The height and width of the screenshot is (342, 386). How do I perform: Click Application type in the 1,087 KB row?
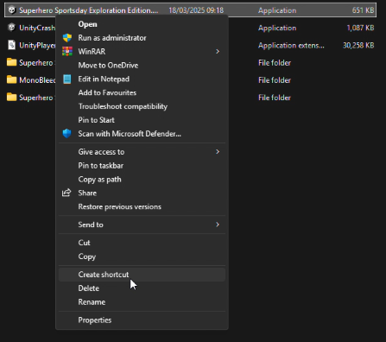[x=277, y=28]
